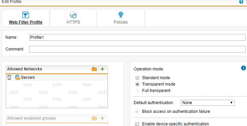Toggle Block access on authentication failure
The height and width of the screenshot is (126, 247).
(137, 112)
